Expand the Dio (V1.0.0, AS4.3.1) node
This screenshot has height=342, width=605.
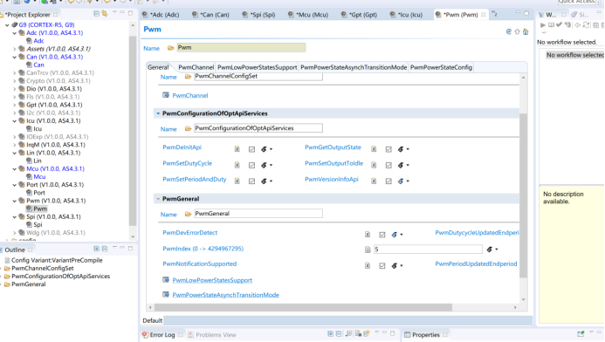point(15,89)
